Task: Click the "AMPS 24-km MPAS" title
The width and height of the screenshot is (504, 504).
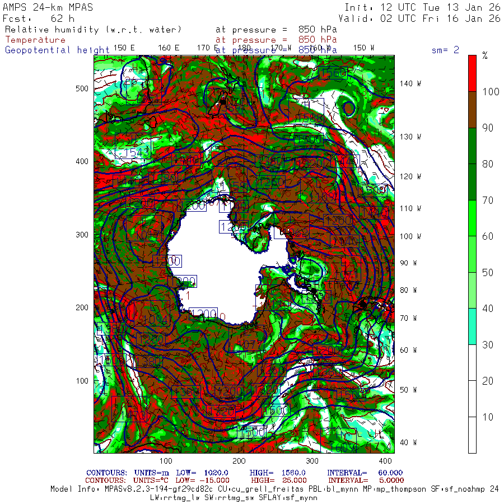Action: 48,7
